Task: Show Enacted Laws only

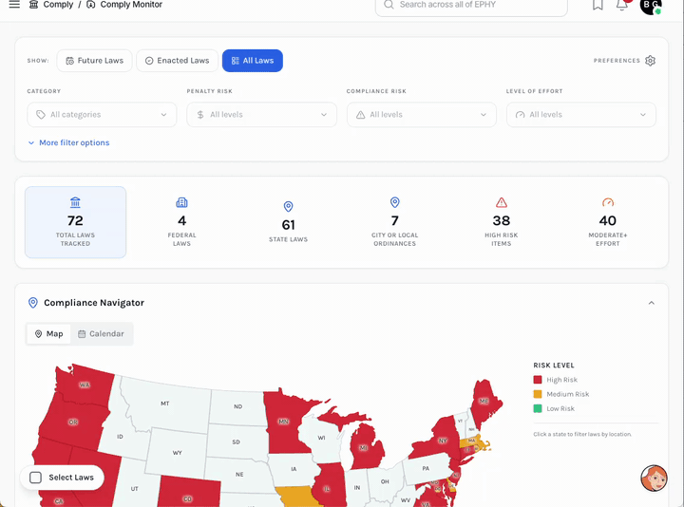Action: tap(177, 61)
